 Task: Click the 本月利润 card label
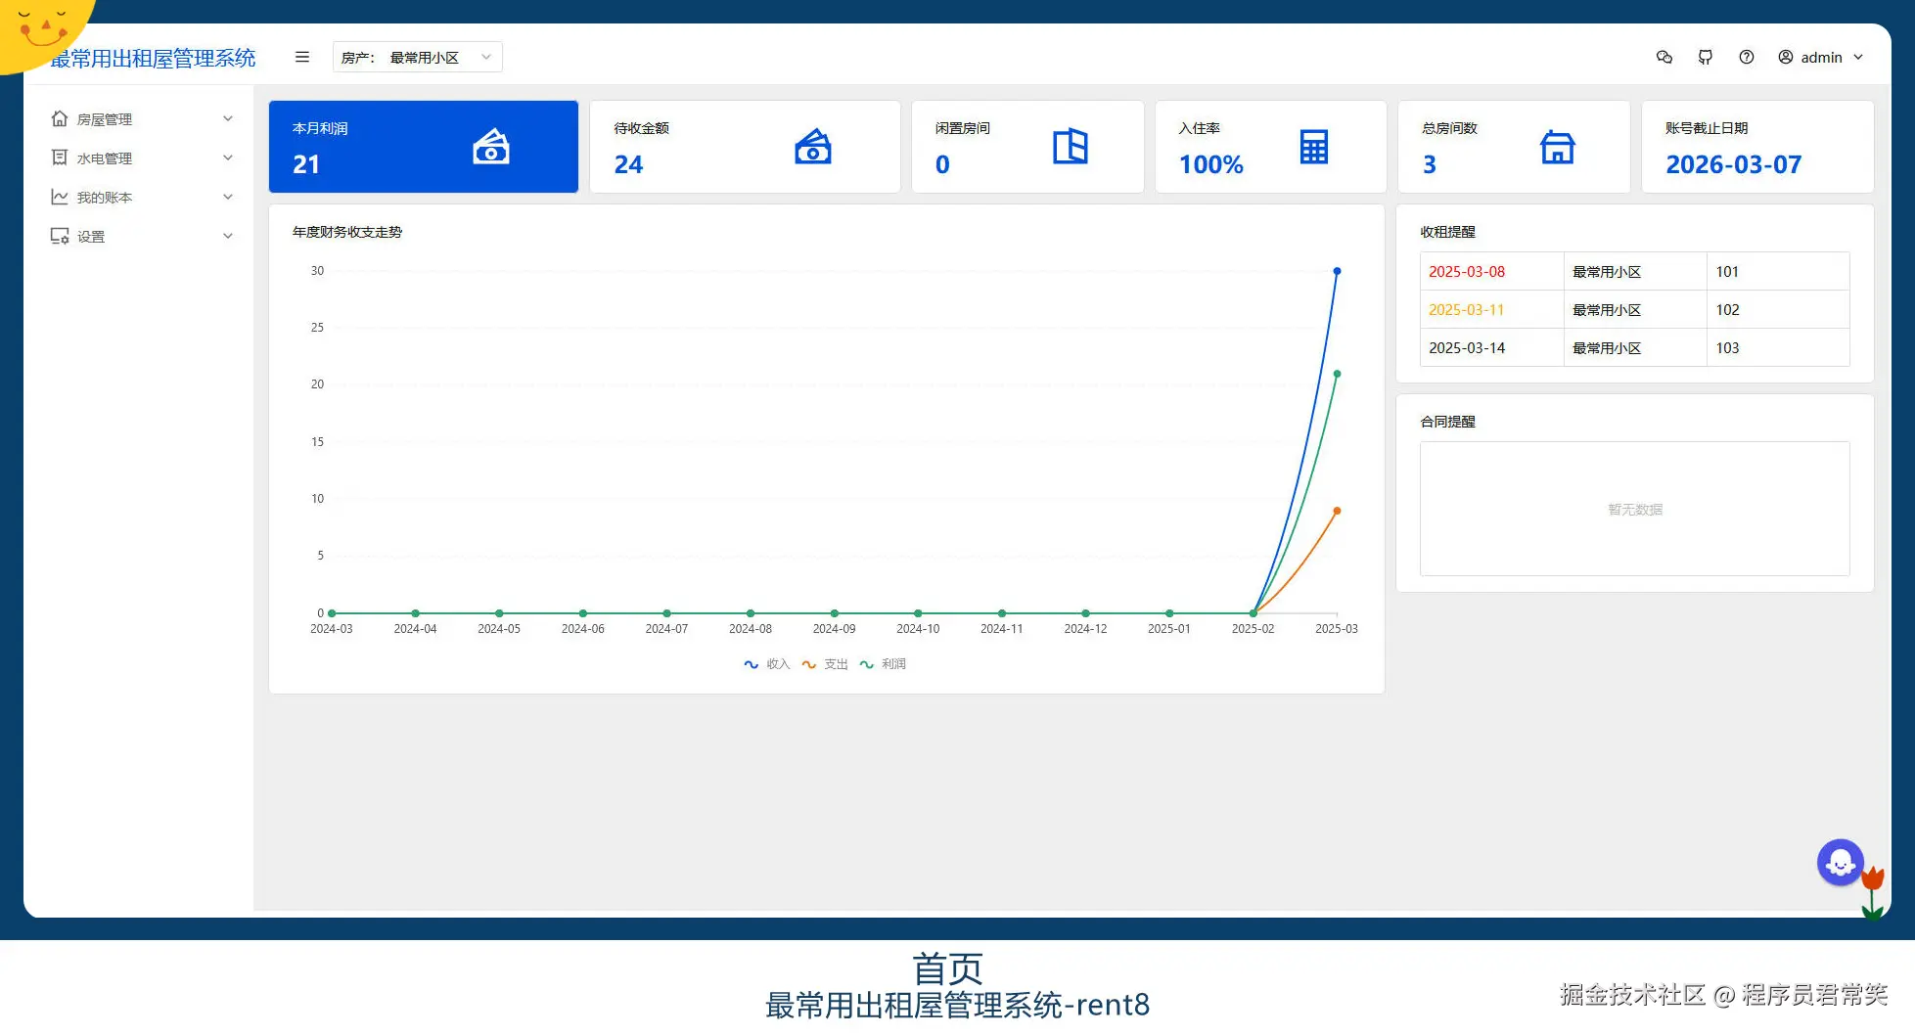click(x=320, y=128)
